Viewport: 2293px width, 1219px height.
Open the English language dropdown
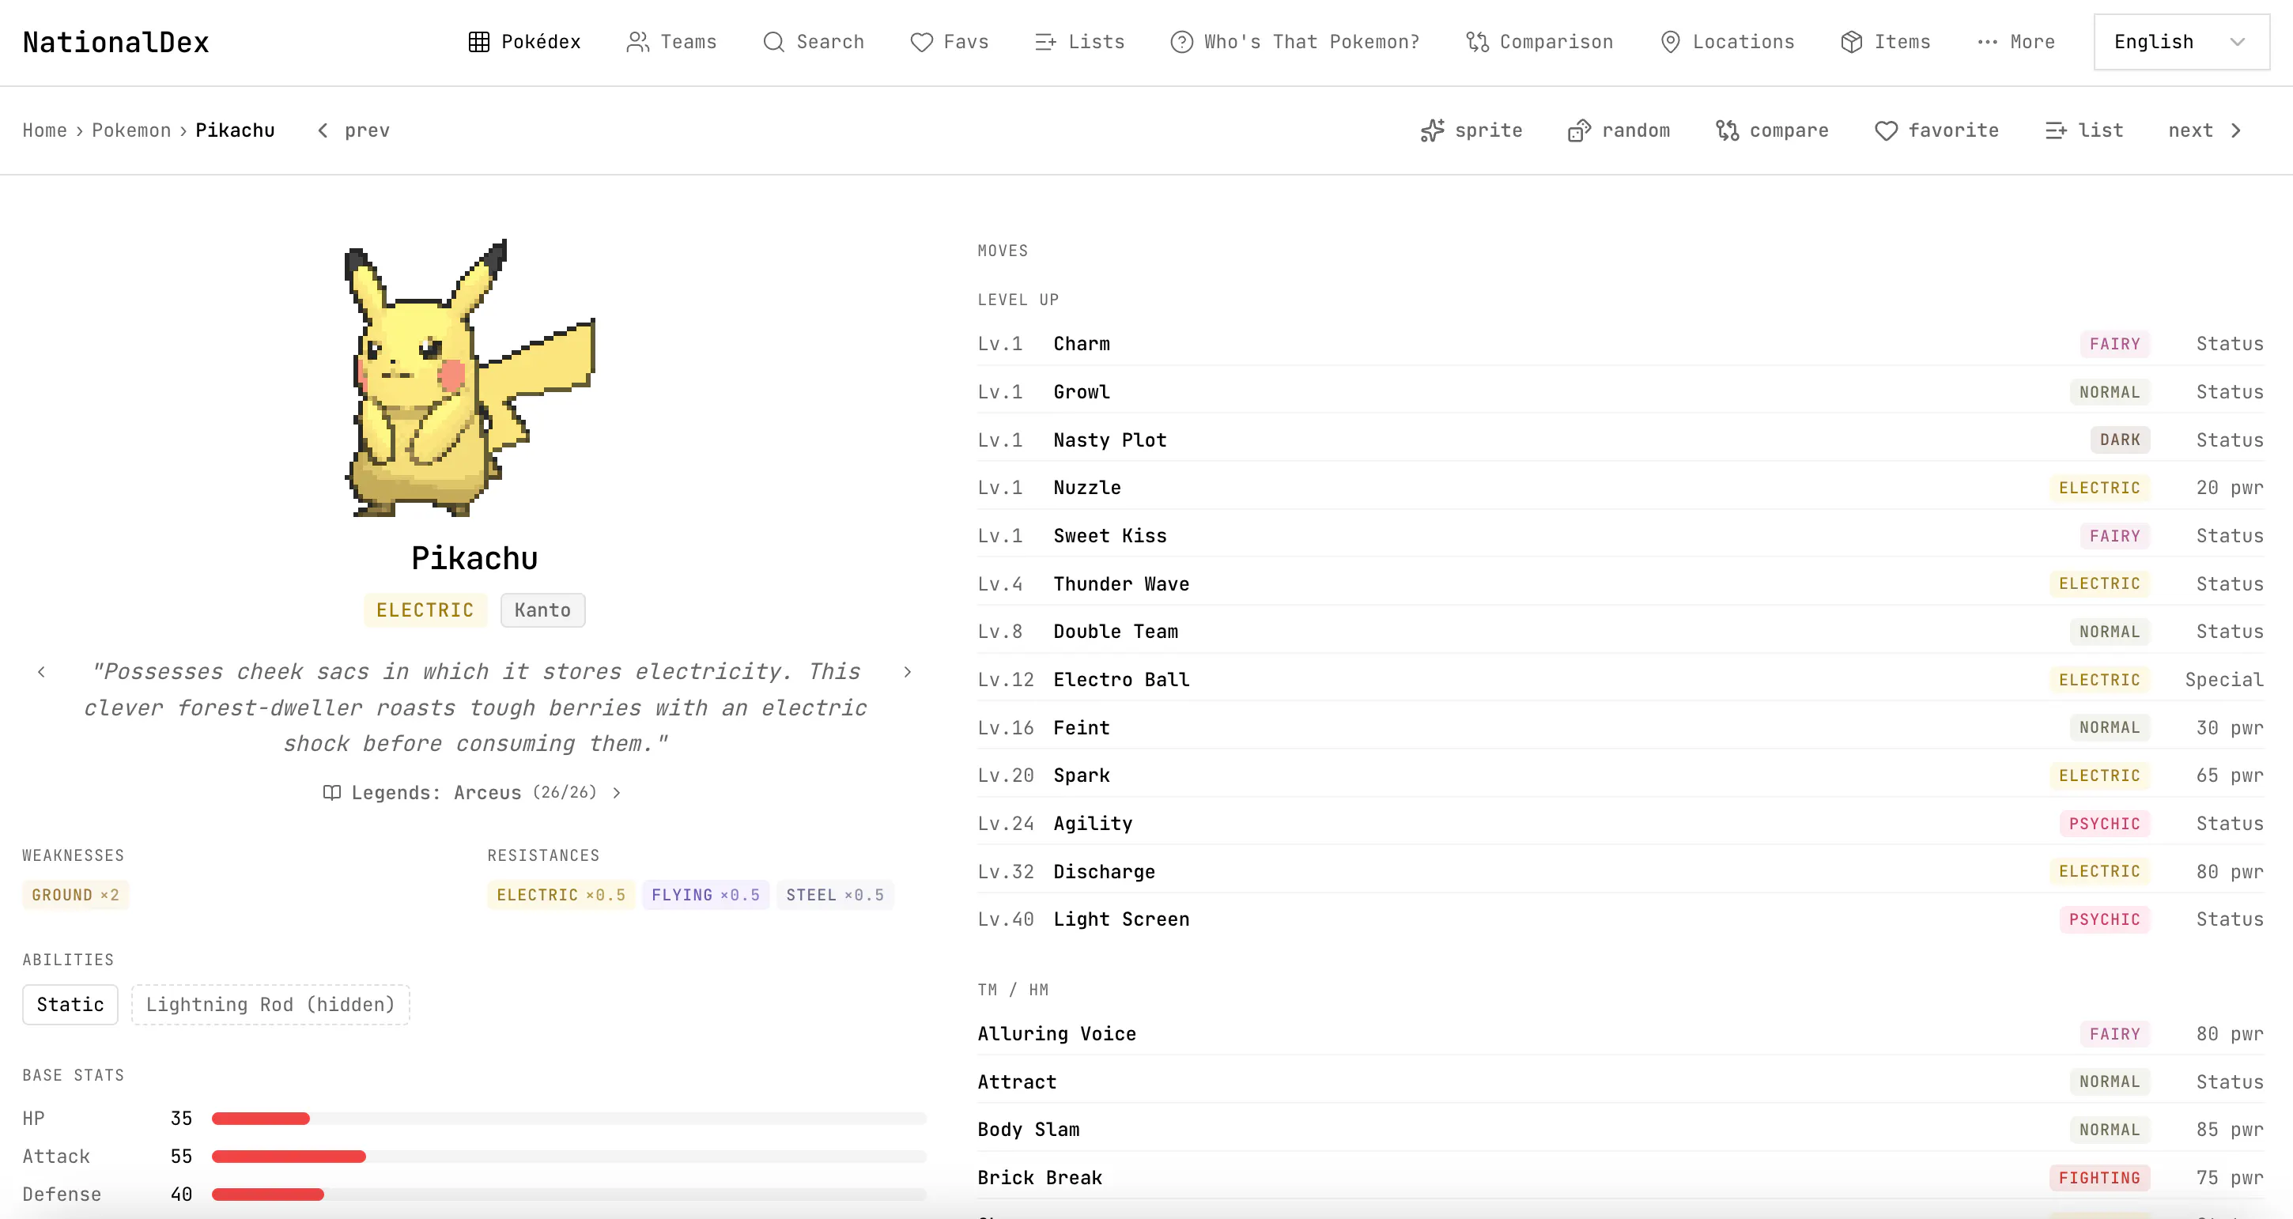[x=2181, y=42]
